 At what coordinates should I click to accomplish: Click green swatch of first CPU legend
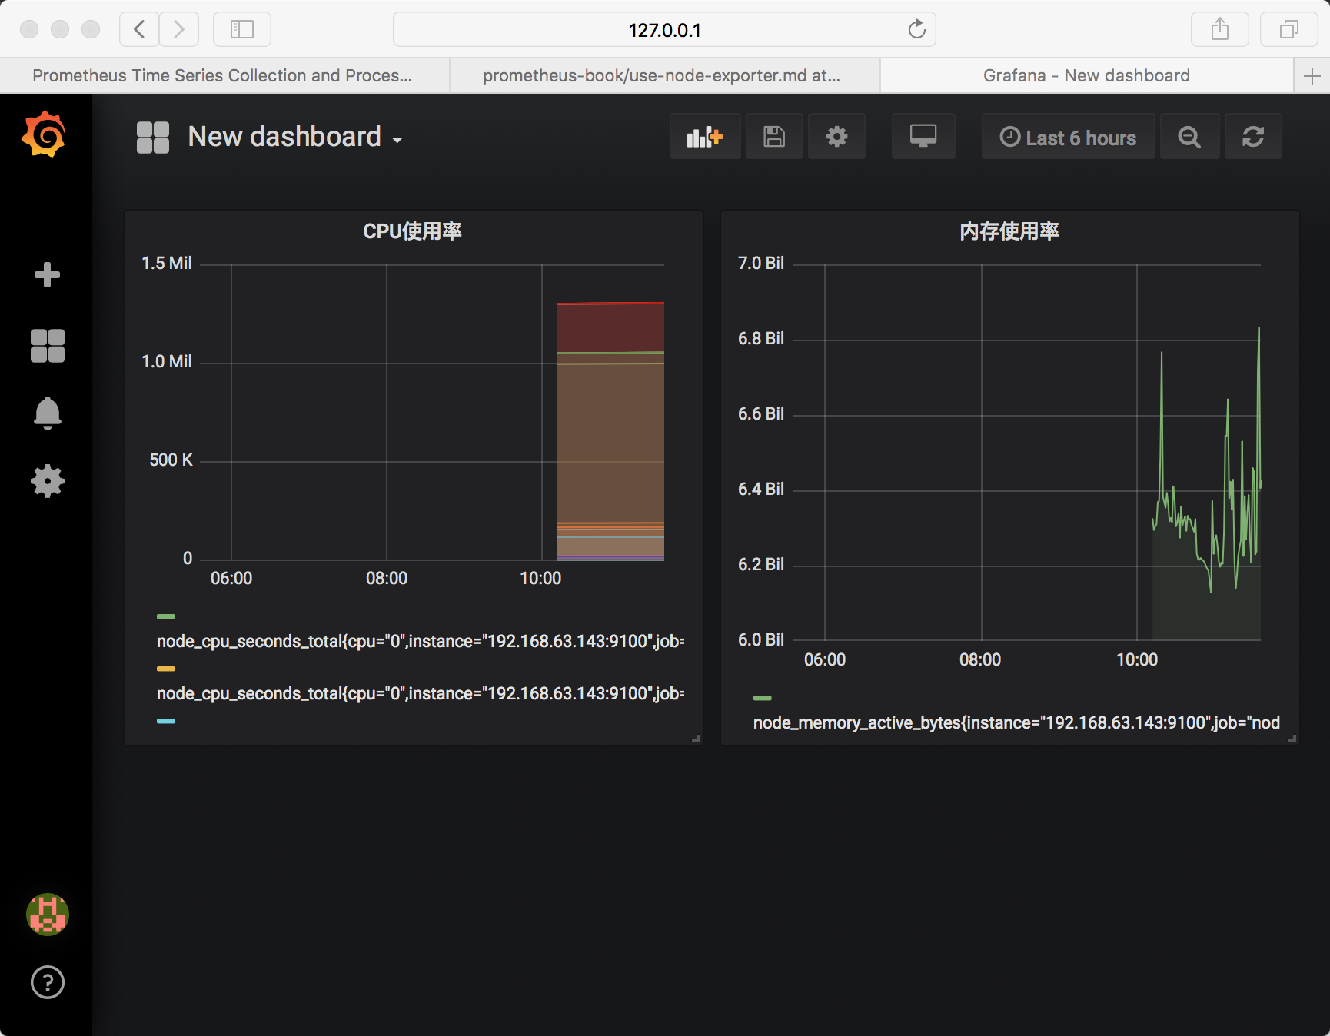click(x=166, y=616)
